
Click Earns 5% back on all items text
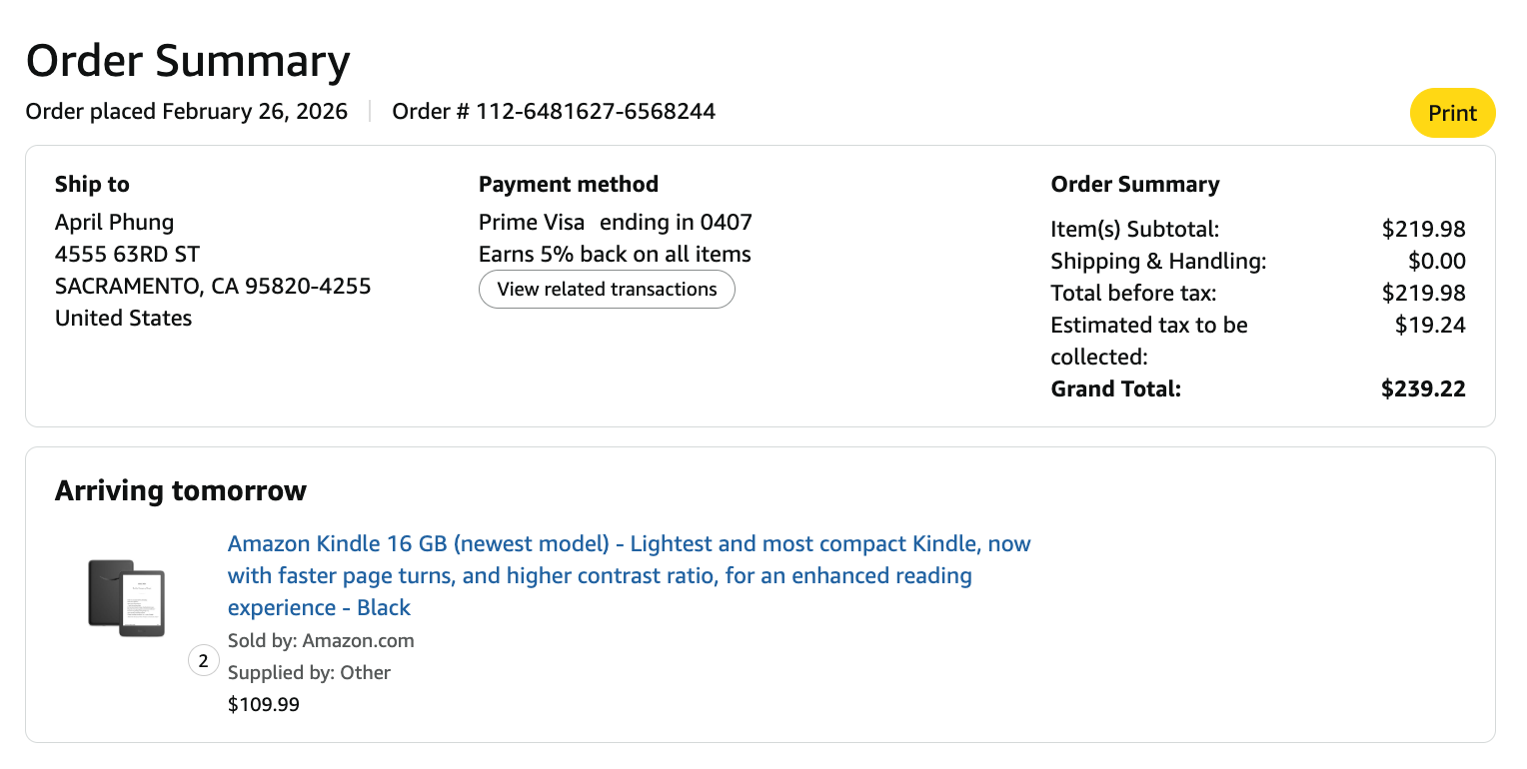pos(615,254)
